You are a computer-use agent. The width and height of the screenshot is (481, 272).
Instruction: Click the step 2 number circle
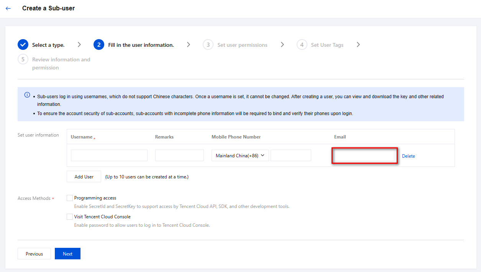tap(99, 45)
